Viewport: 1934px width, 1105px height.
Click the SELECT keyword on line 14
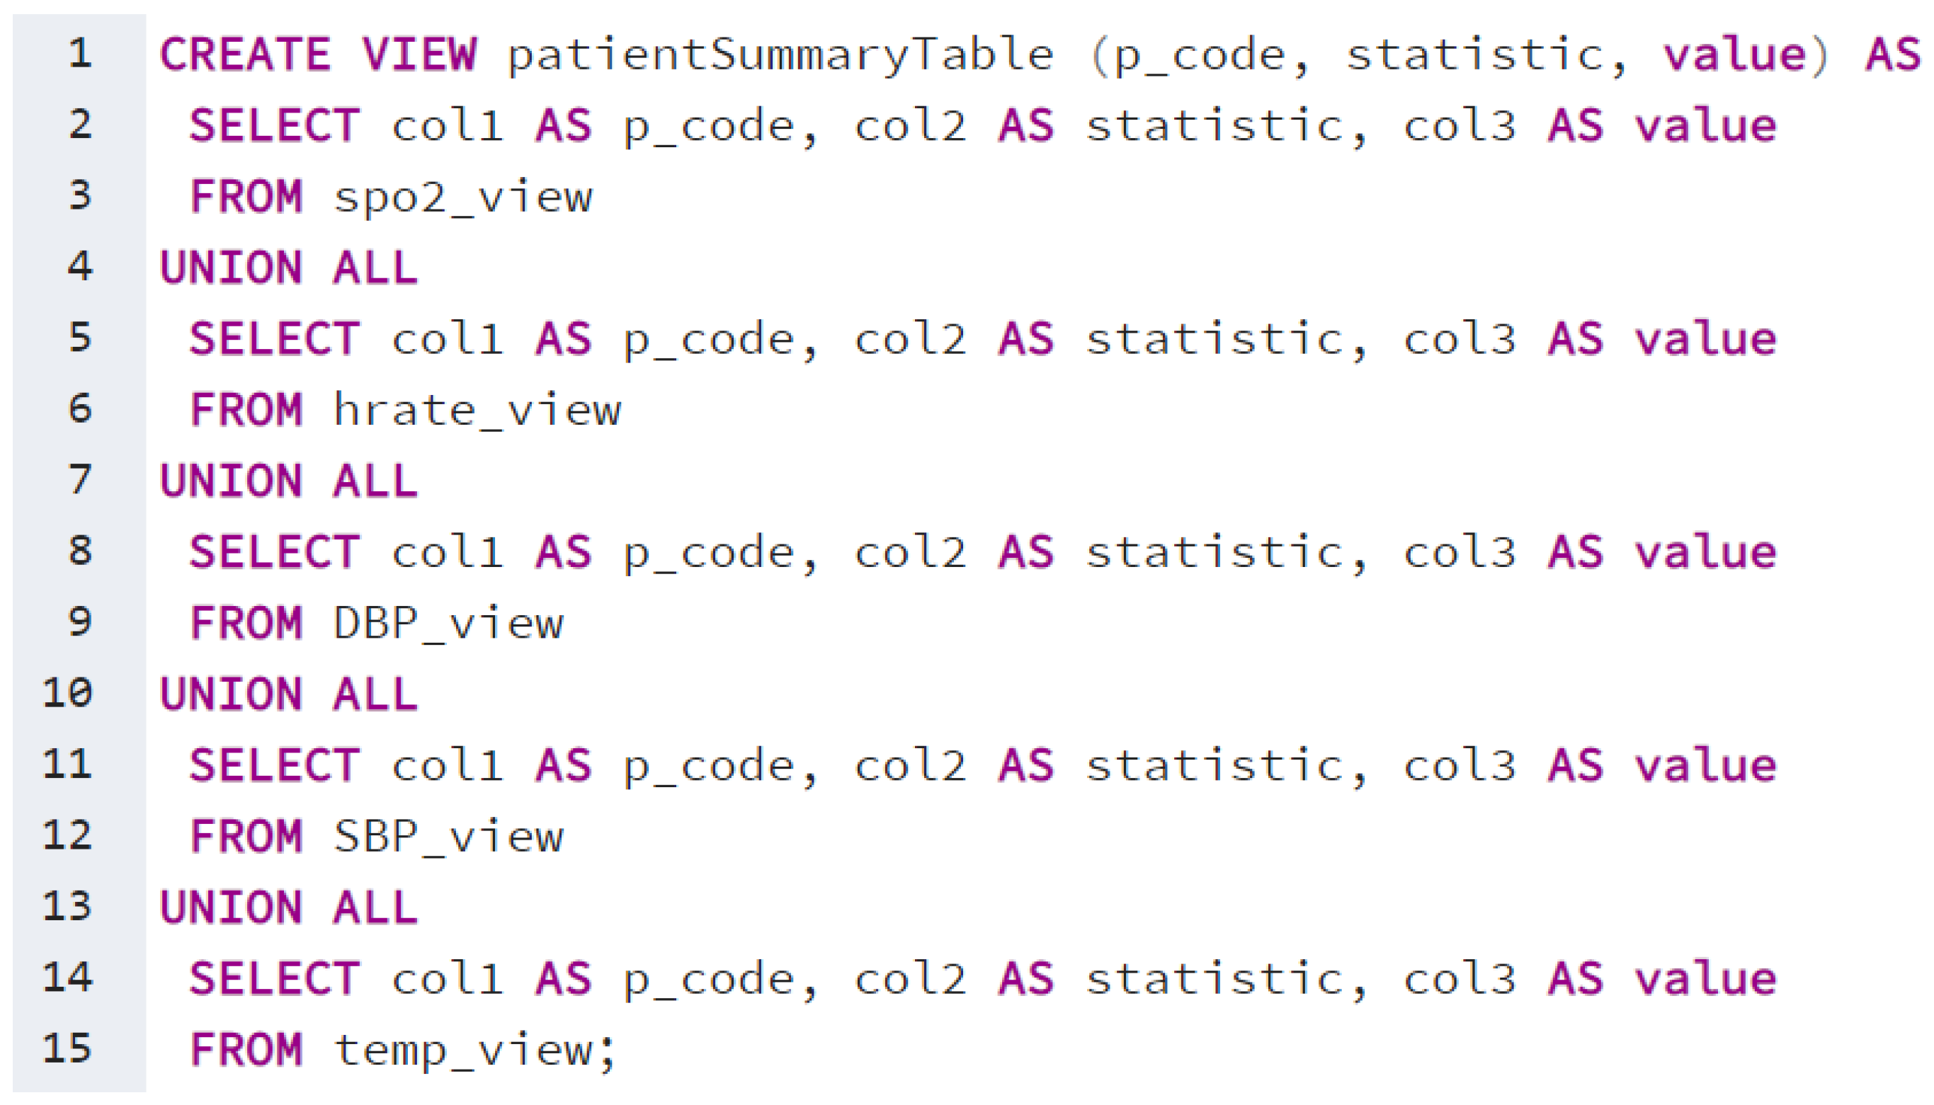pyautogui.click(x=274, y=978)
